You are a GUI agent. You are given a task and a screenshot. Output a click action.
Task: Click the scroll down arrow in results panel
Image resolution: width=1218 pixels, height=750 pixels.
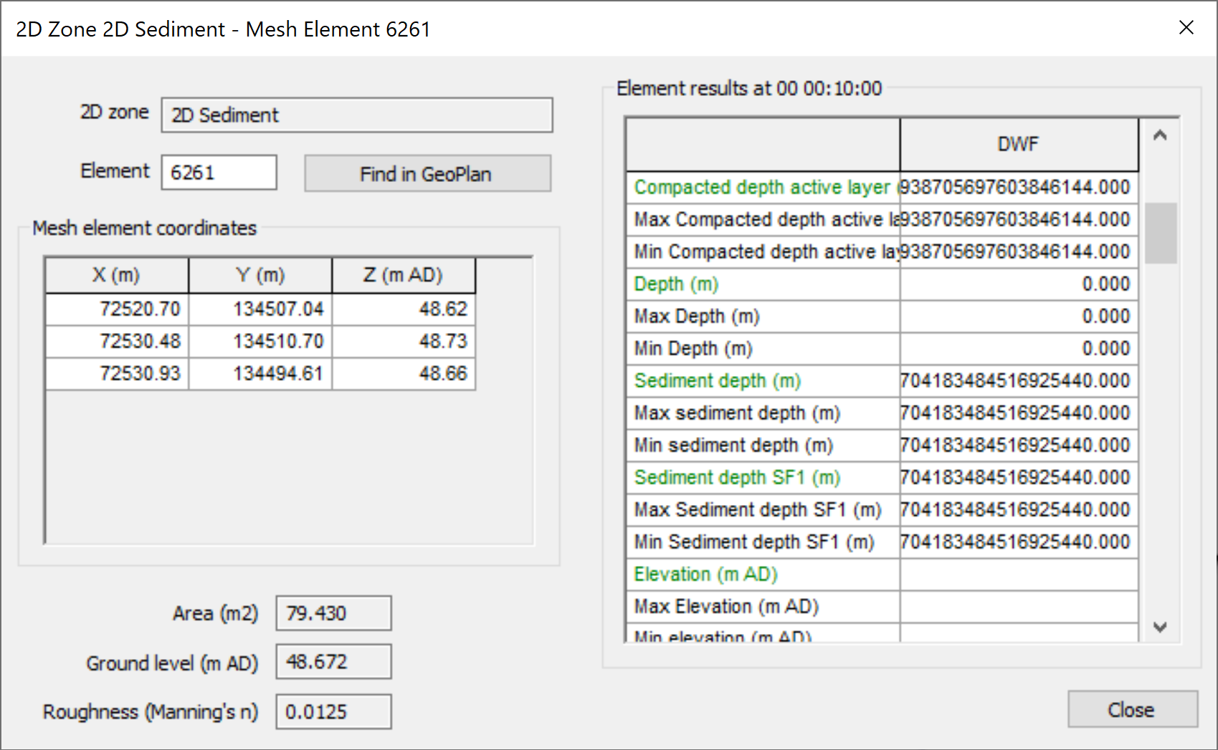coord(1160,627)
